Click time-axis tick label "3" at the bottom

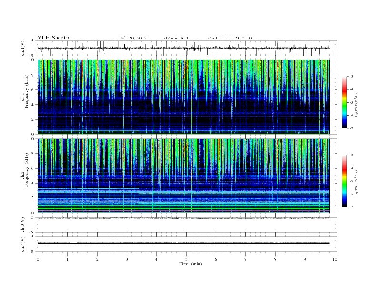(127, 259)
